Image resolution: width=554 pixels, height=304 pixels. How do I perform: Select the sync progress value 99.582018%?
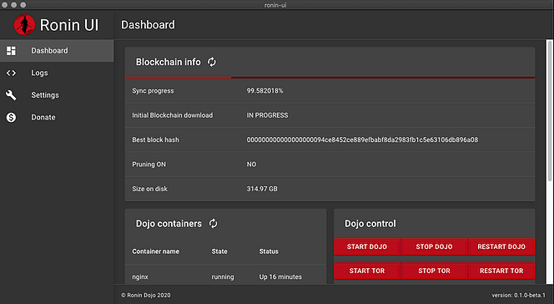coord(264,91)
